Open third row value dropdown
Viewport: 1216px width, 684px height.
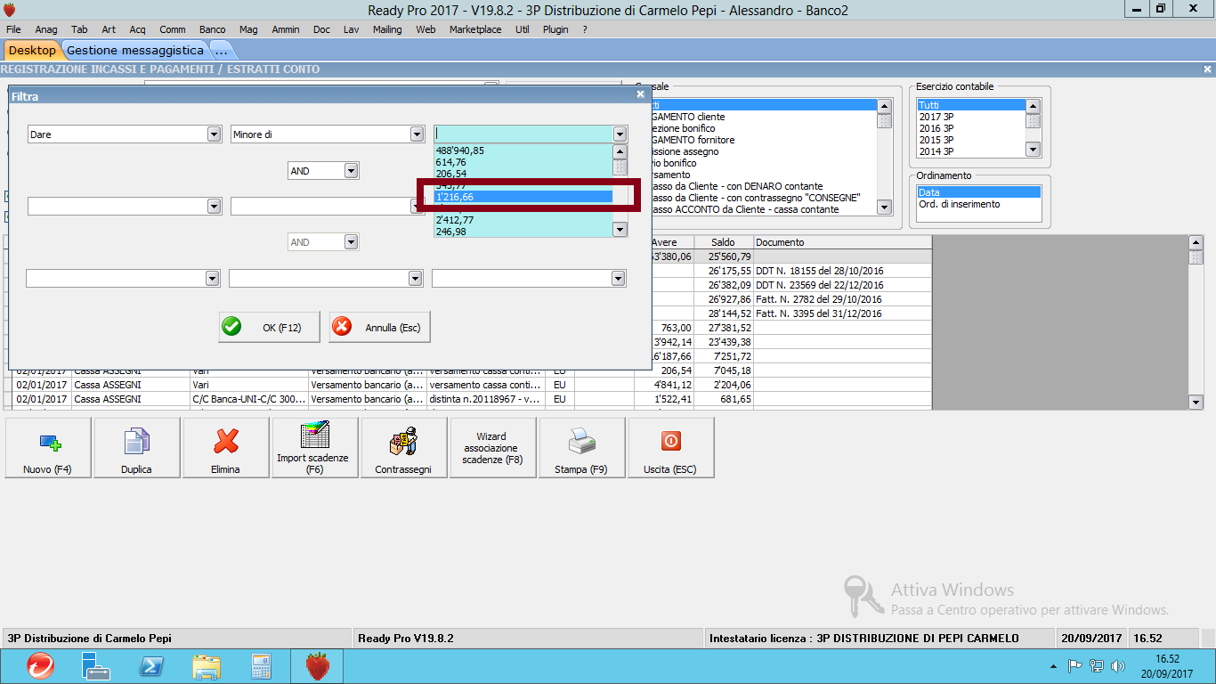[618, 279]
